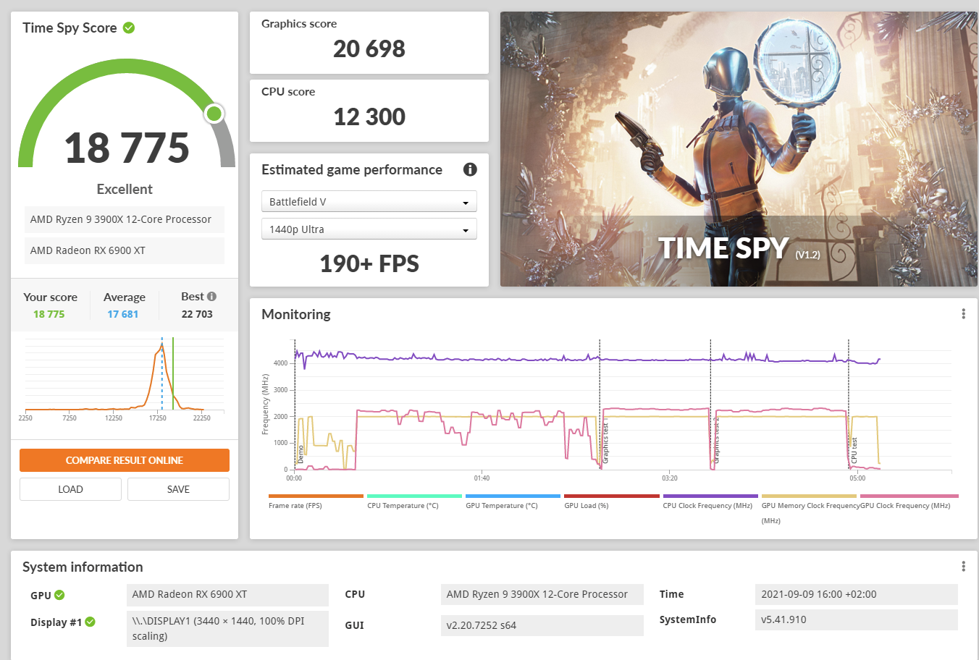The height and width of the screenshot is (660, 979).
Task: Toggle the GPU Load (%) legend entry
Action: (x=611, y=502)
